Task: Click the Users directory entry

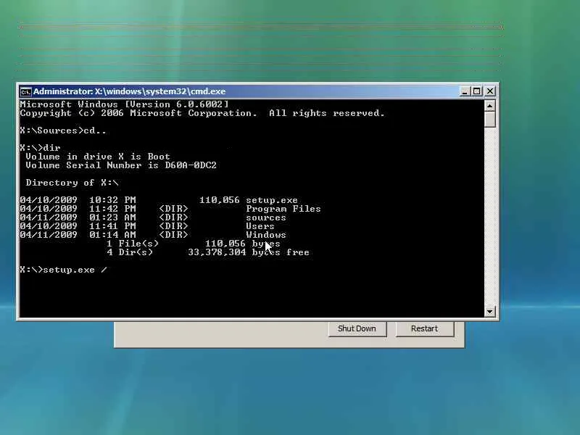Action: pos(260,226)
